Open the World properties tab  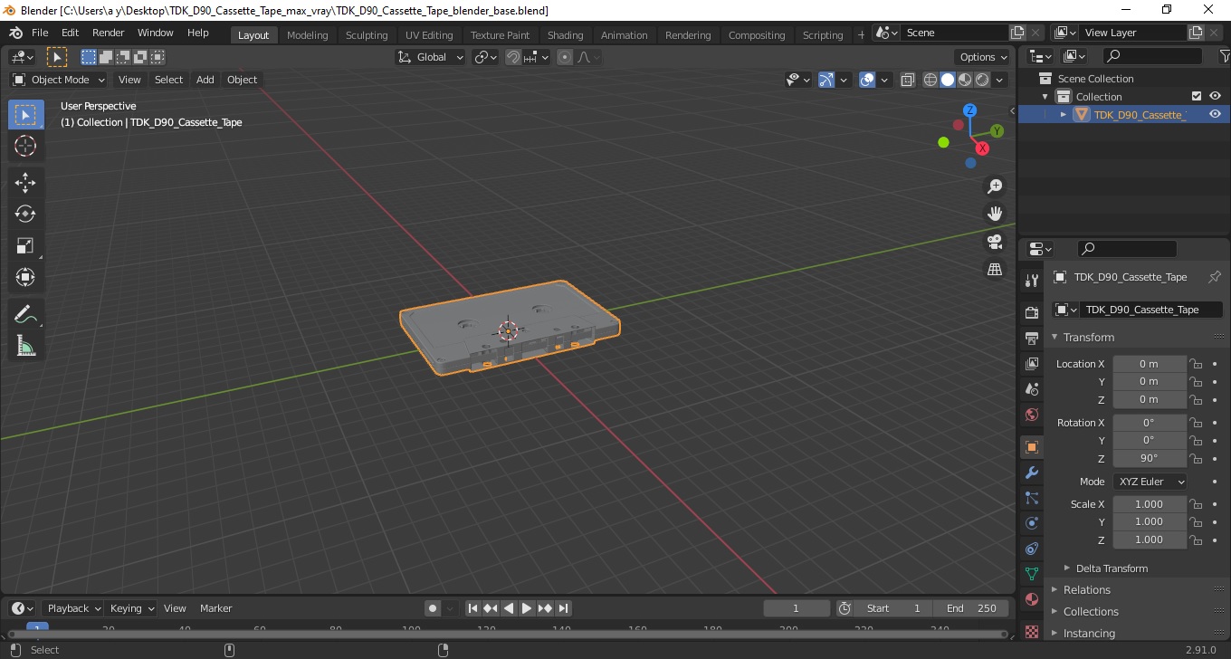pyautogui.click(x=1031, y=415)
